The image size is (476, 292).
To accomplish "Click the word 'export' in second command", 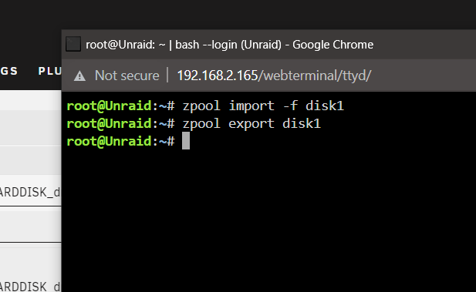I will (252, 123).
